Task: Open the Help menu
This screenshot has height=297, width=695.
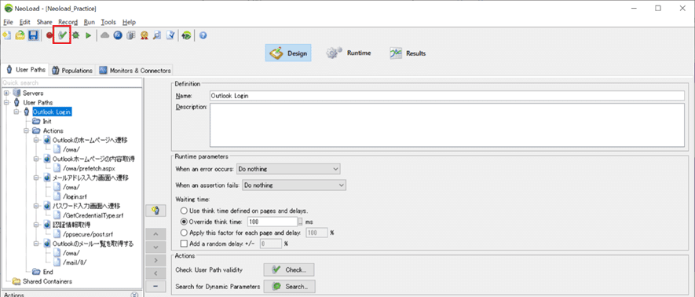Action: [x=129, y=22]
